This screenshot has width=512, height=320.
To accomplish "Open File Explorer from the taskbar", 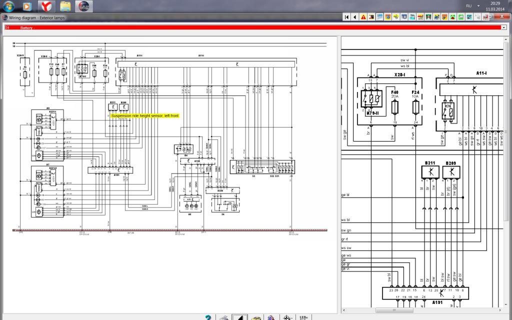I will (x=65, y=6).
